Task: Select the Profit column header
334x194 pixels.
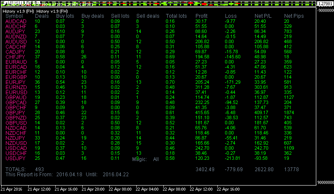Action: [201, 16]
